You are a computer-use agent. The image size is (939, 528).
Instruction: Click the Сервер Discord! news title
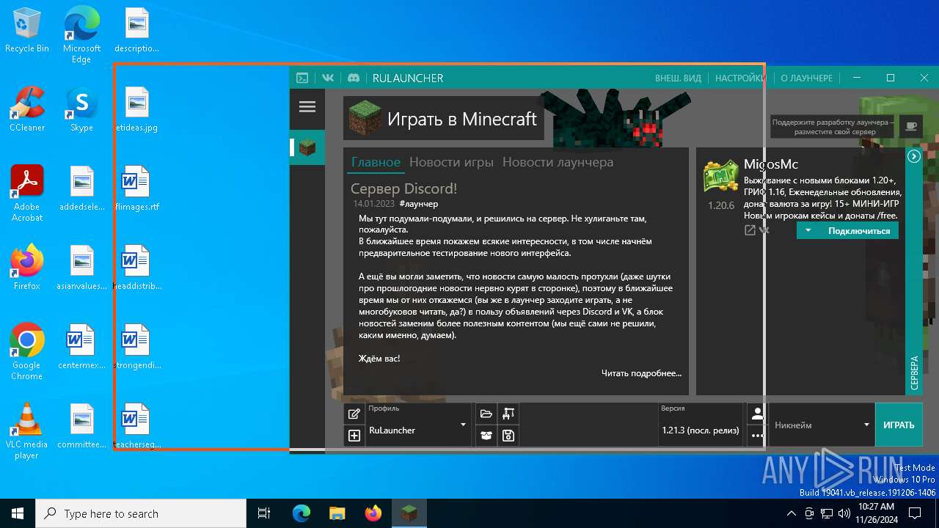tap(403, 188)
